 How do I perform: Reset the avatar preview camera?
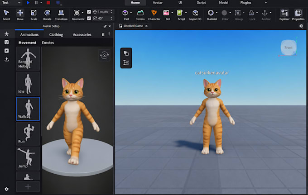pos(104,55)
